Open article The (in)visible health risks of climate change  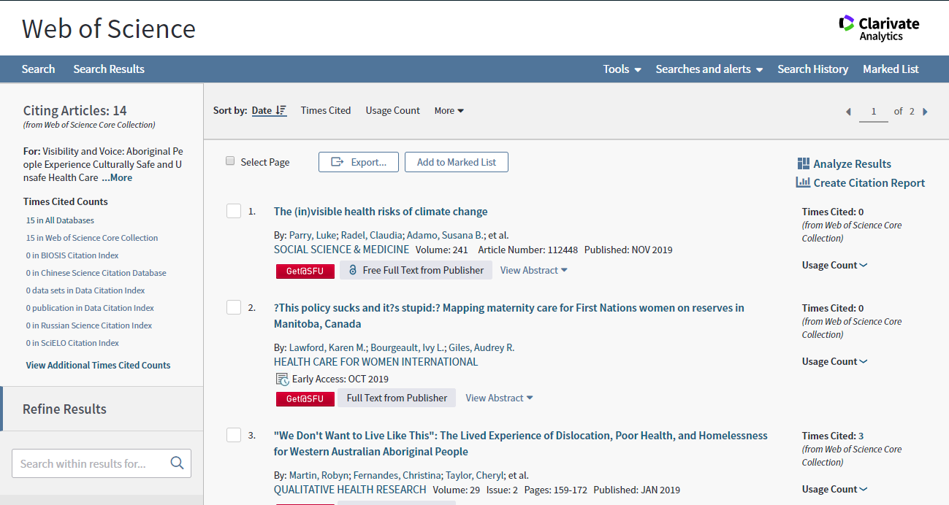pos(381,211)
